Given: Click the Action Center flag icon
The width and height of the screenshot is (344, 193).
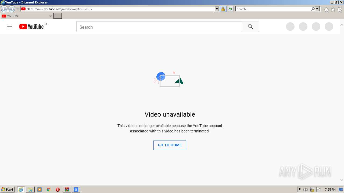Looking at the screenshot, I should point(318,190).
